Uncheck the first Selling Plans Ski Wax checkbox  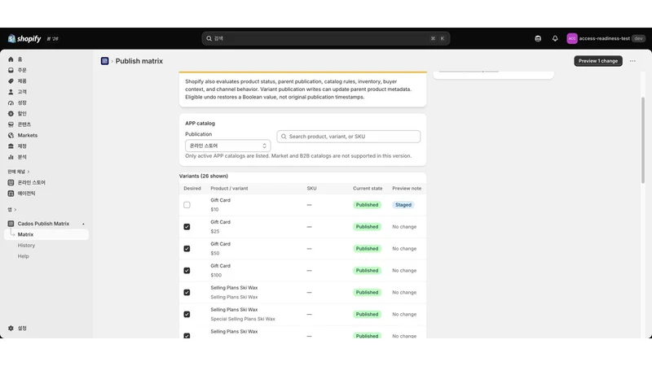click(187, 293)
